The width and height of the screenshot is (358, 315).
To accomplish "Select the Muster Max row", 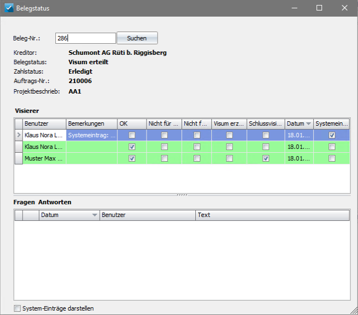I will 182,158.
